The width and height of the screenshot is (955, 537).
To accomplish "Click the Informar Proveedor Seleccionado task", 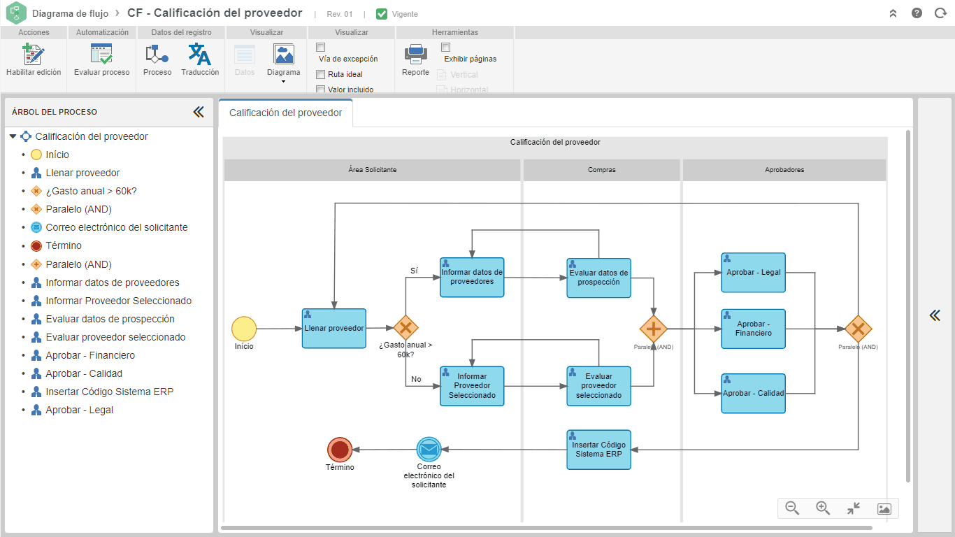I will (x=472, y=386).
